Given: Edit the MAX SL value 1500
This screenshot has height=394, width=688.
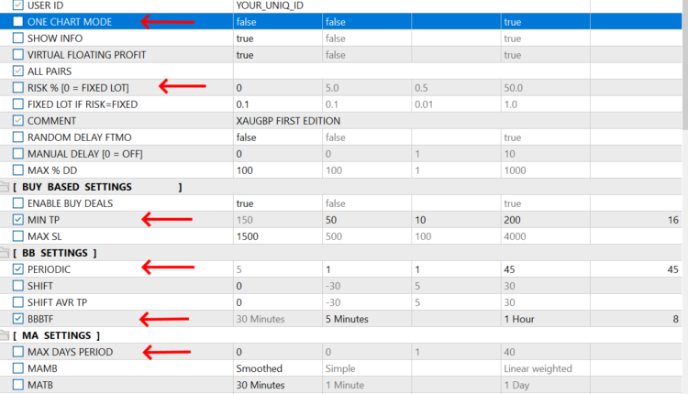Looking at the screenshot, I should tap(275, 236).
